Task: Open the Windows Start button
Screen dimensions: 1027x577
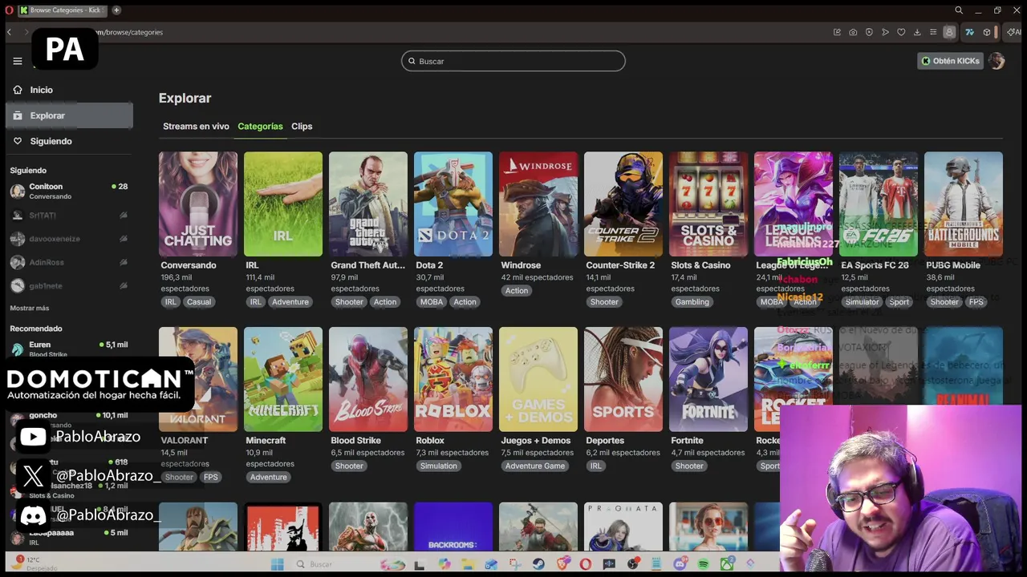Action: click(x=277, y=564)
